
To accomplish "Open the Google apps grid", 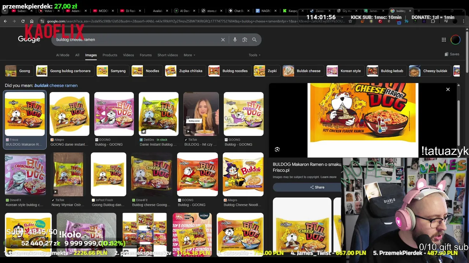I will click(444, 39).
